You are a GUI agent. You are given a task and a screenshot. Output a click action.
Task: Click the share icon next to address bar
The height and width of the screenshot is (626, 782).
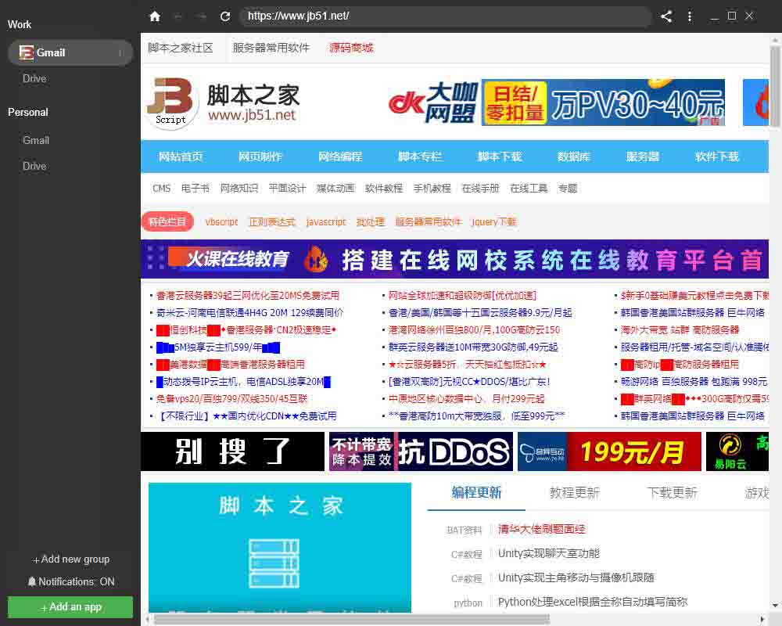(x=666, y=16)
